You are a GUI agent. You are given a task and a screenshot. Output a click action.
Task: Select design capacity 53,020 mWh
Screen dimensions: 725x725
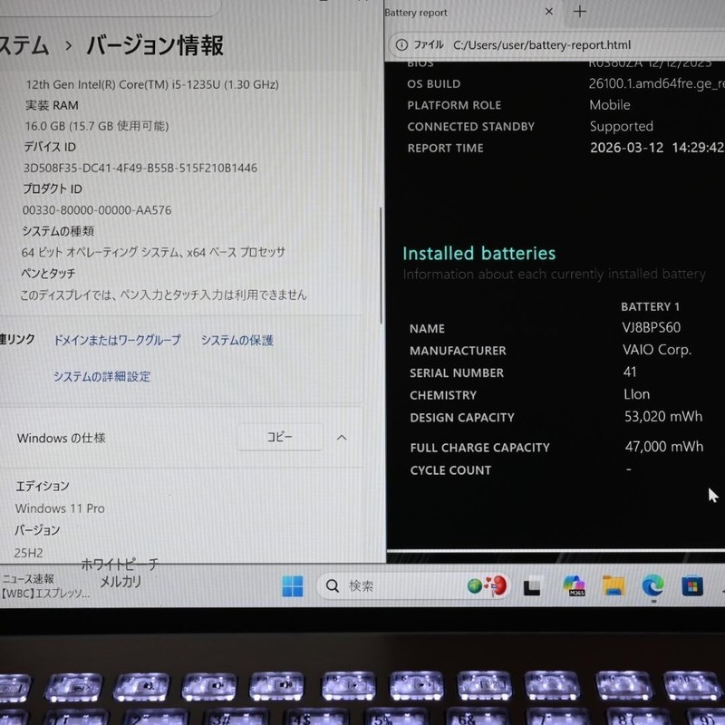663,417
